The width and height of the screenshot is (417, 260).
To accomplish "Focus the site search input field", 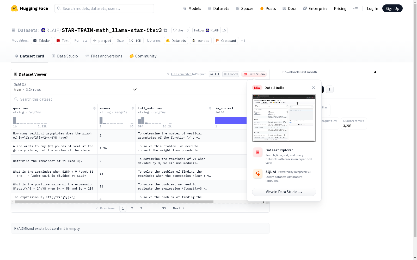I will pos(104,8).
